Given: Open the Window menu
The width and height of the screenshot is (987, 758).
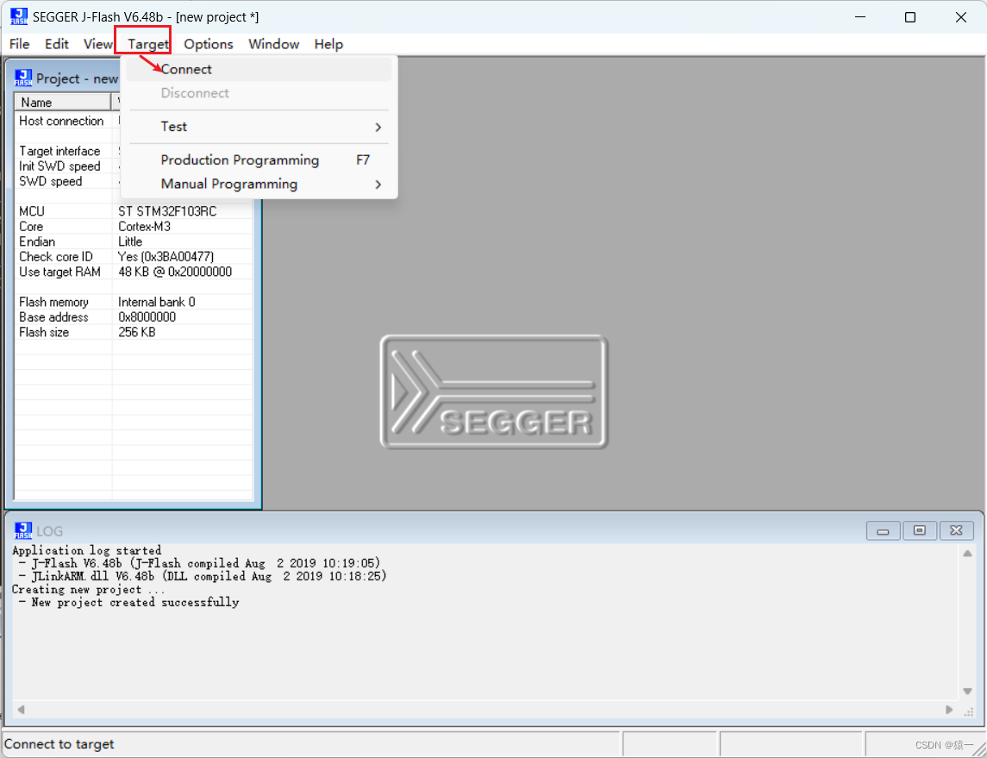Looking at the screenshot, I should coord(273,44).
